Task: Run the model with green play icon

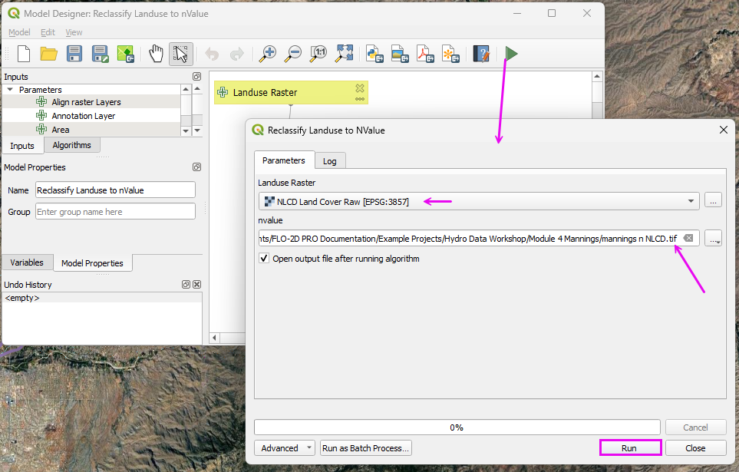Action: click(x=511, y=54)
